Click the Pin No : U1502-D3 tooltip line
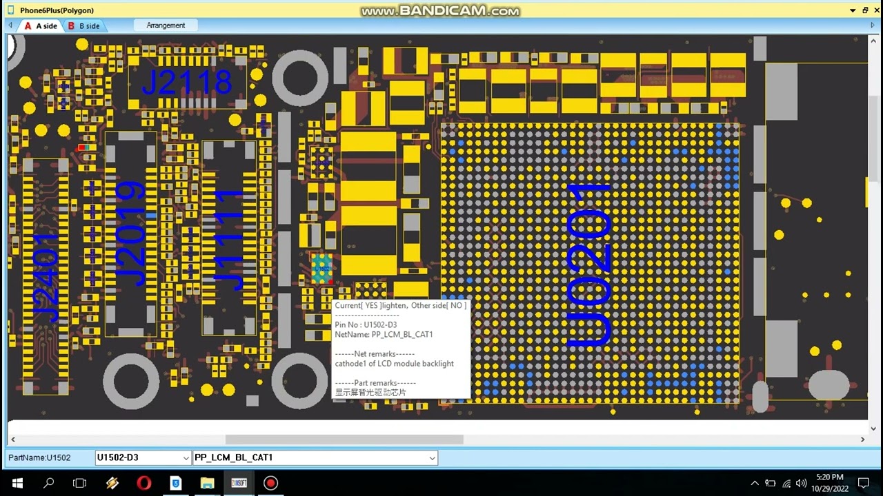The height and width of the screenshot is (496, 883). tap(366, 324)
